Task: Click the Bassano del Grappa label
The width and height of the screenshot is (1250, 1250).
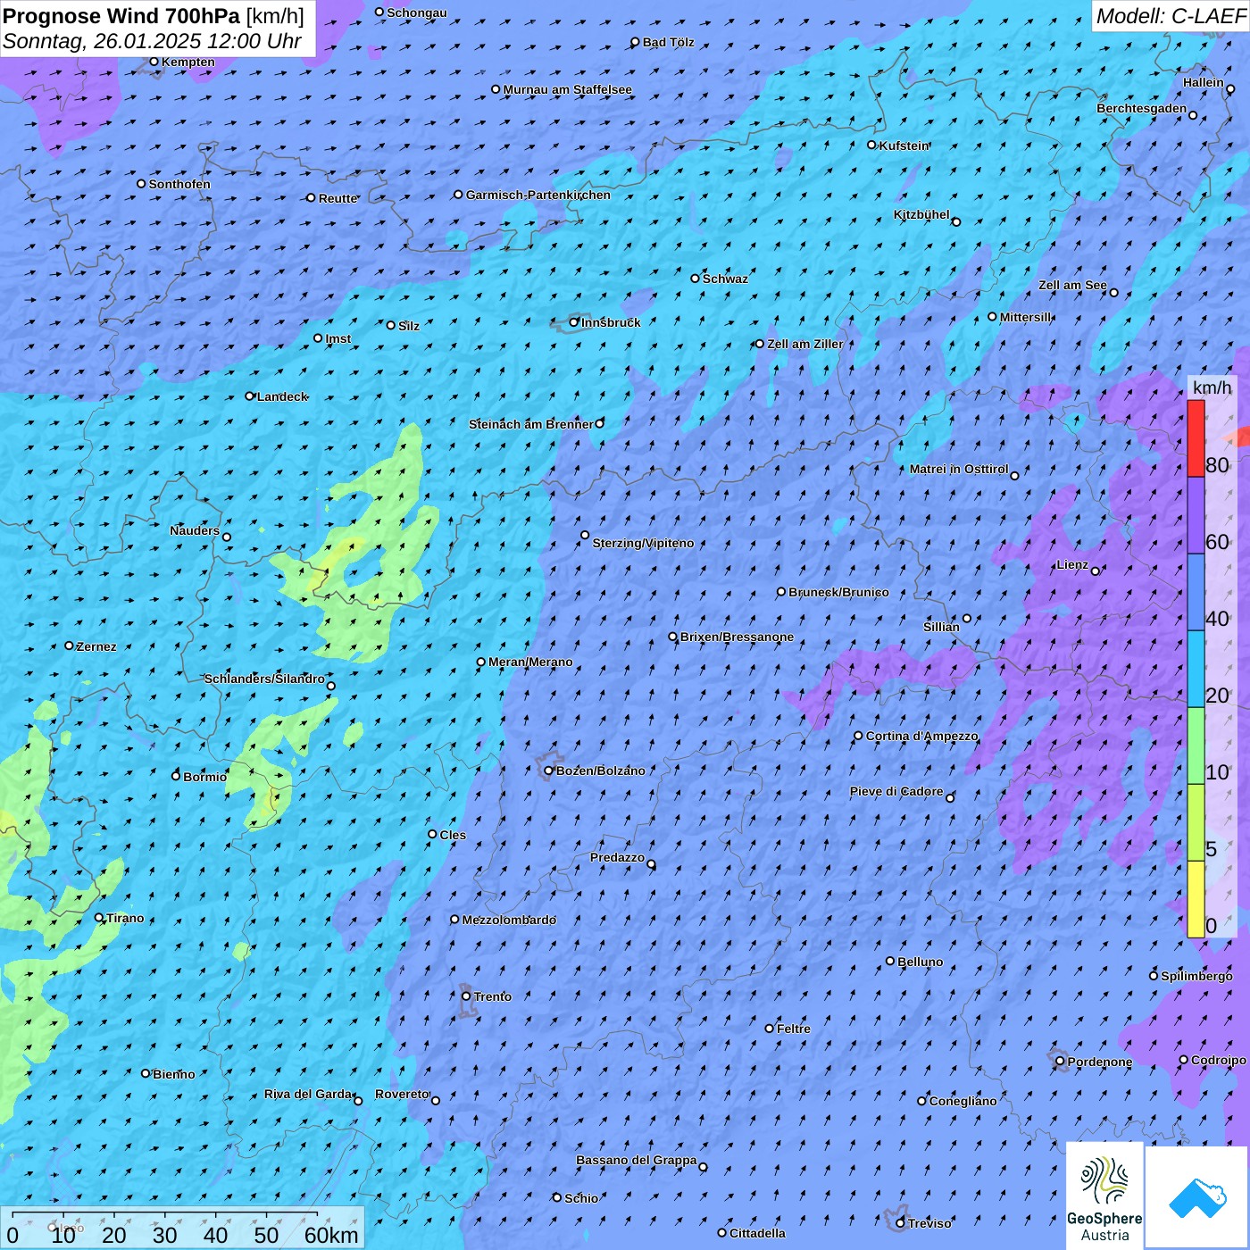Action: coord(637,1160)
